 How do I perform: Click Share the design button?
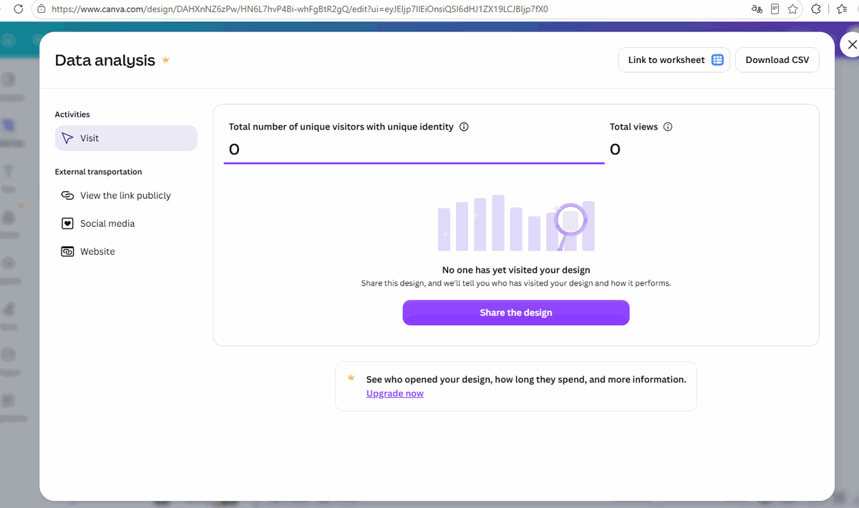tap(516, 313)
